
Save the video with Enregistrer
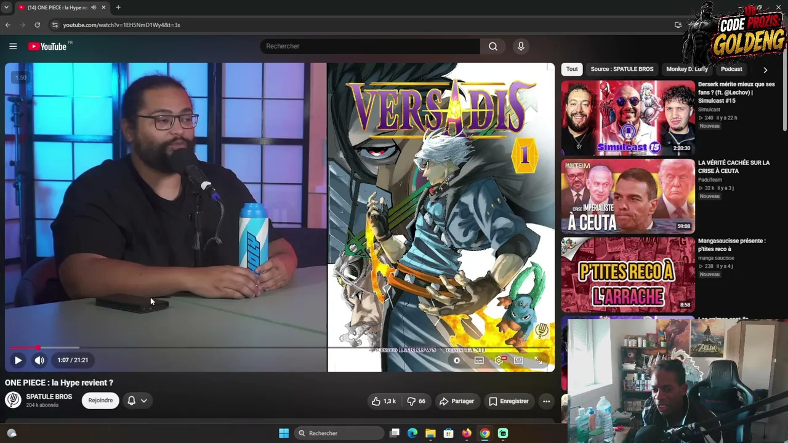509,401
